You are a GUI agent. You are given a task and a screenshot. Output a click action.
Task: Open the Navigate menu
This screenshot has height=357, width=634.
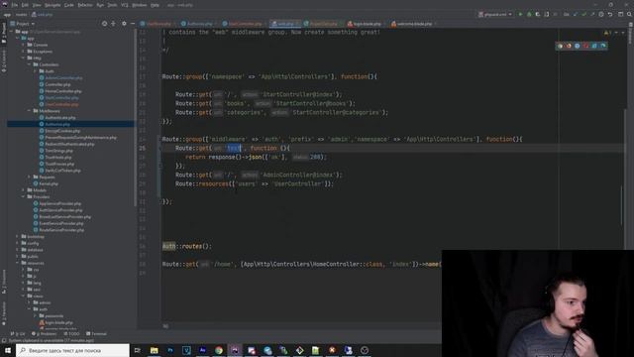pos(53,5)
